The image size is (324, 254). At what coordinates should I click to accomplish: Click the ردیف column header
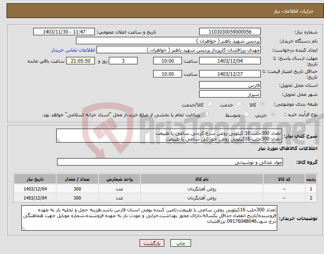click(x=311, y=179)
